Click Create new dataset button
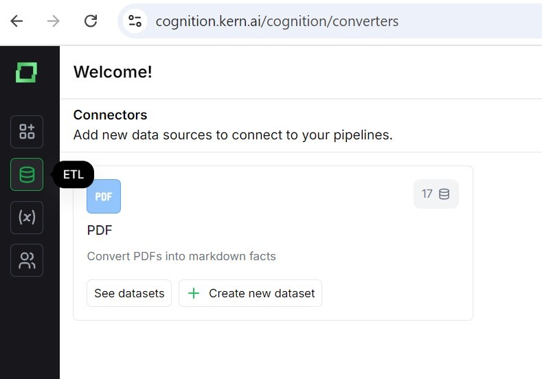This screenshot has height=379, width=542. point(250,293)
